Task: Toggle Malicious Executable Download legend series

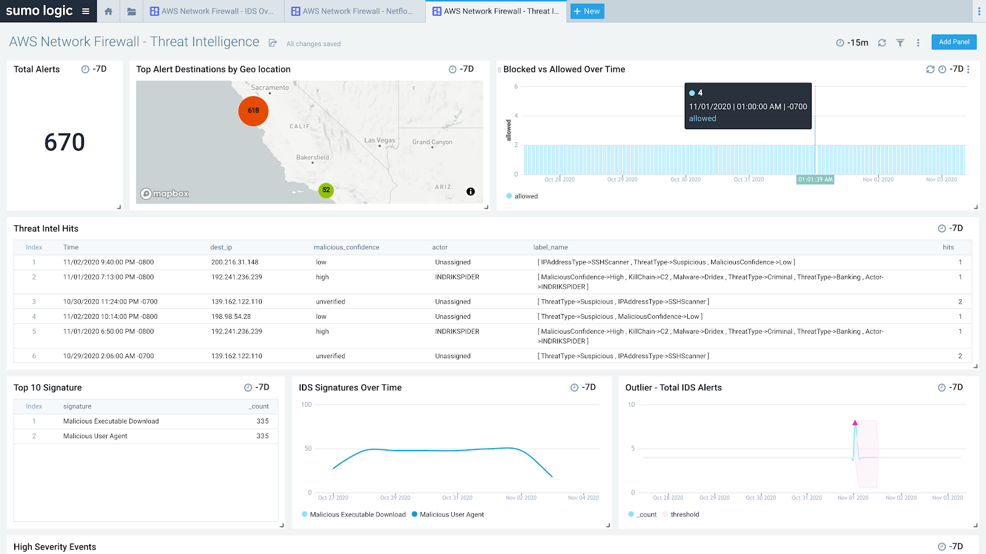Action: tap(354, 515)
